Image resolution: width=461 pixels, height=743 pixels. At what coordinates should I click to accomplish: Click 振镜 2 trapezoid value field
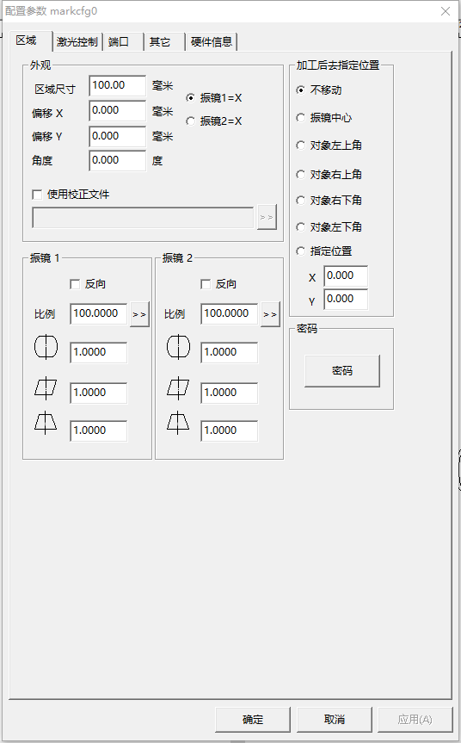click(229, 430)
